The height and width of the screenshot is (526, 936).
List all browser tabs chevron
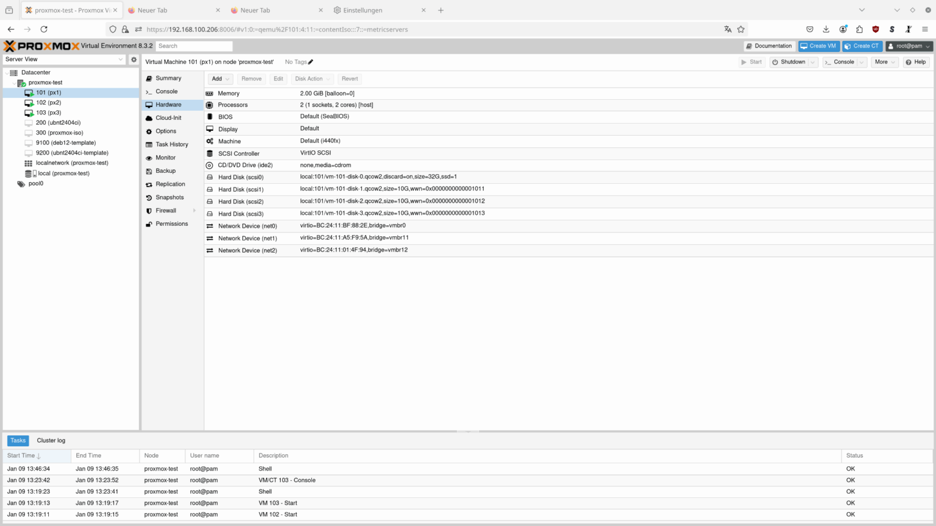[x=862, y=10]
